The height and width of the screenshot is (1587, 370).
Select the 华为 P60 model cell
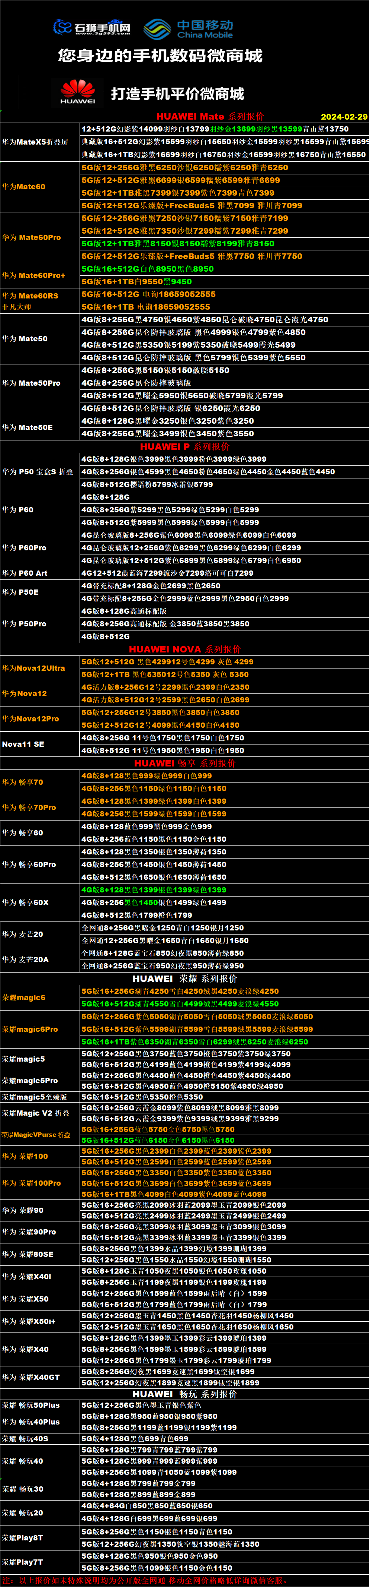coord(41,509)
